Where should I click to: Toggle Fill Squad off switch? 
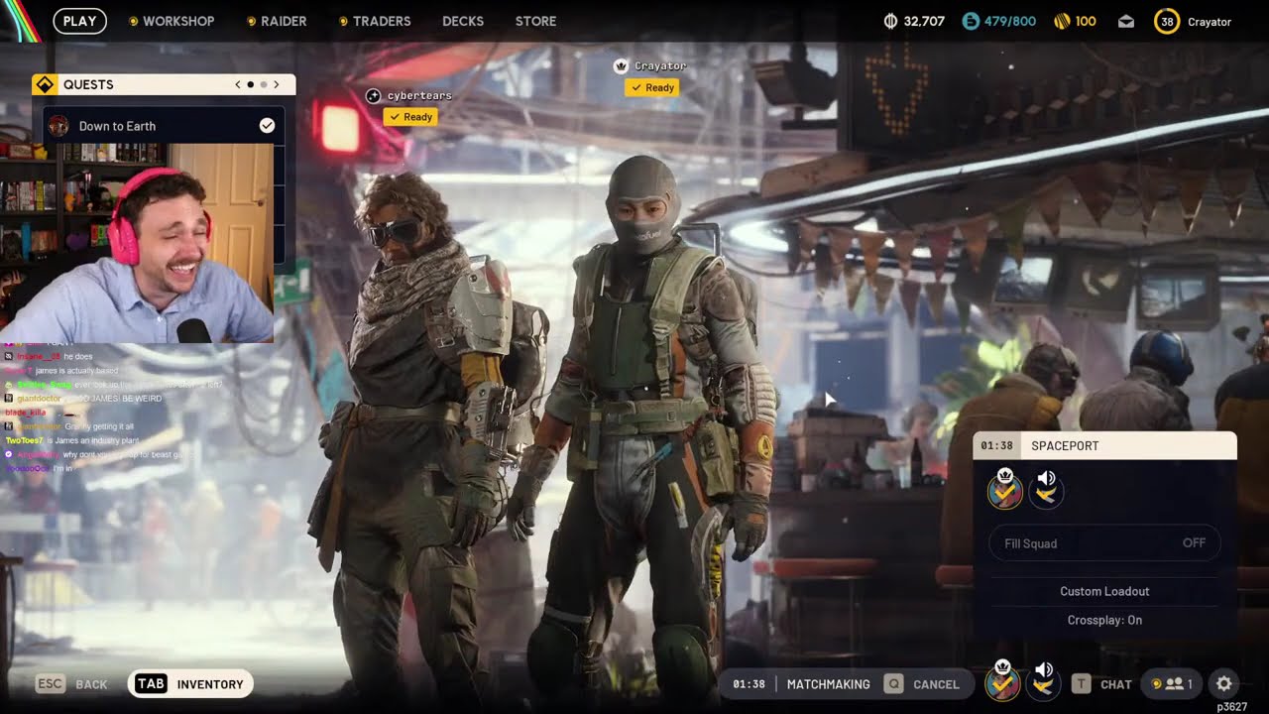point(1104,543)
